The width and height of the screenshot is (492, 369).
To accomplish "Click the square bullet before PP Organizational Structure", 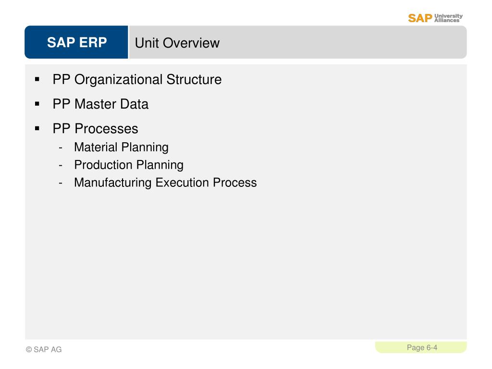I will coord(37,79).
